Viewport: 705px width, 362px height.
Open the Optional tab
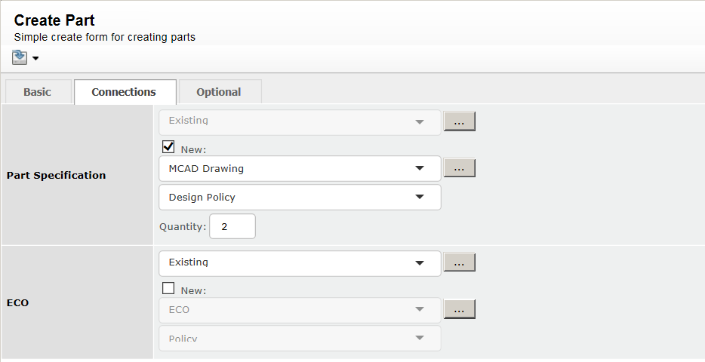coord(219,92)
